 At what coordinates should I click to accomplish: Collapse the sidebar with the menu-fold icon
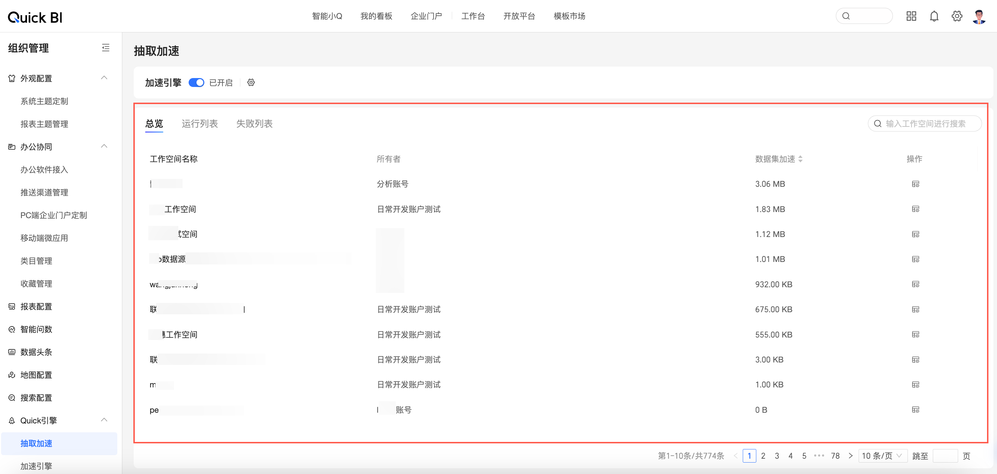106,48
